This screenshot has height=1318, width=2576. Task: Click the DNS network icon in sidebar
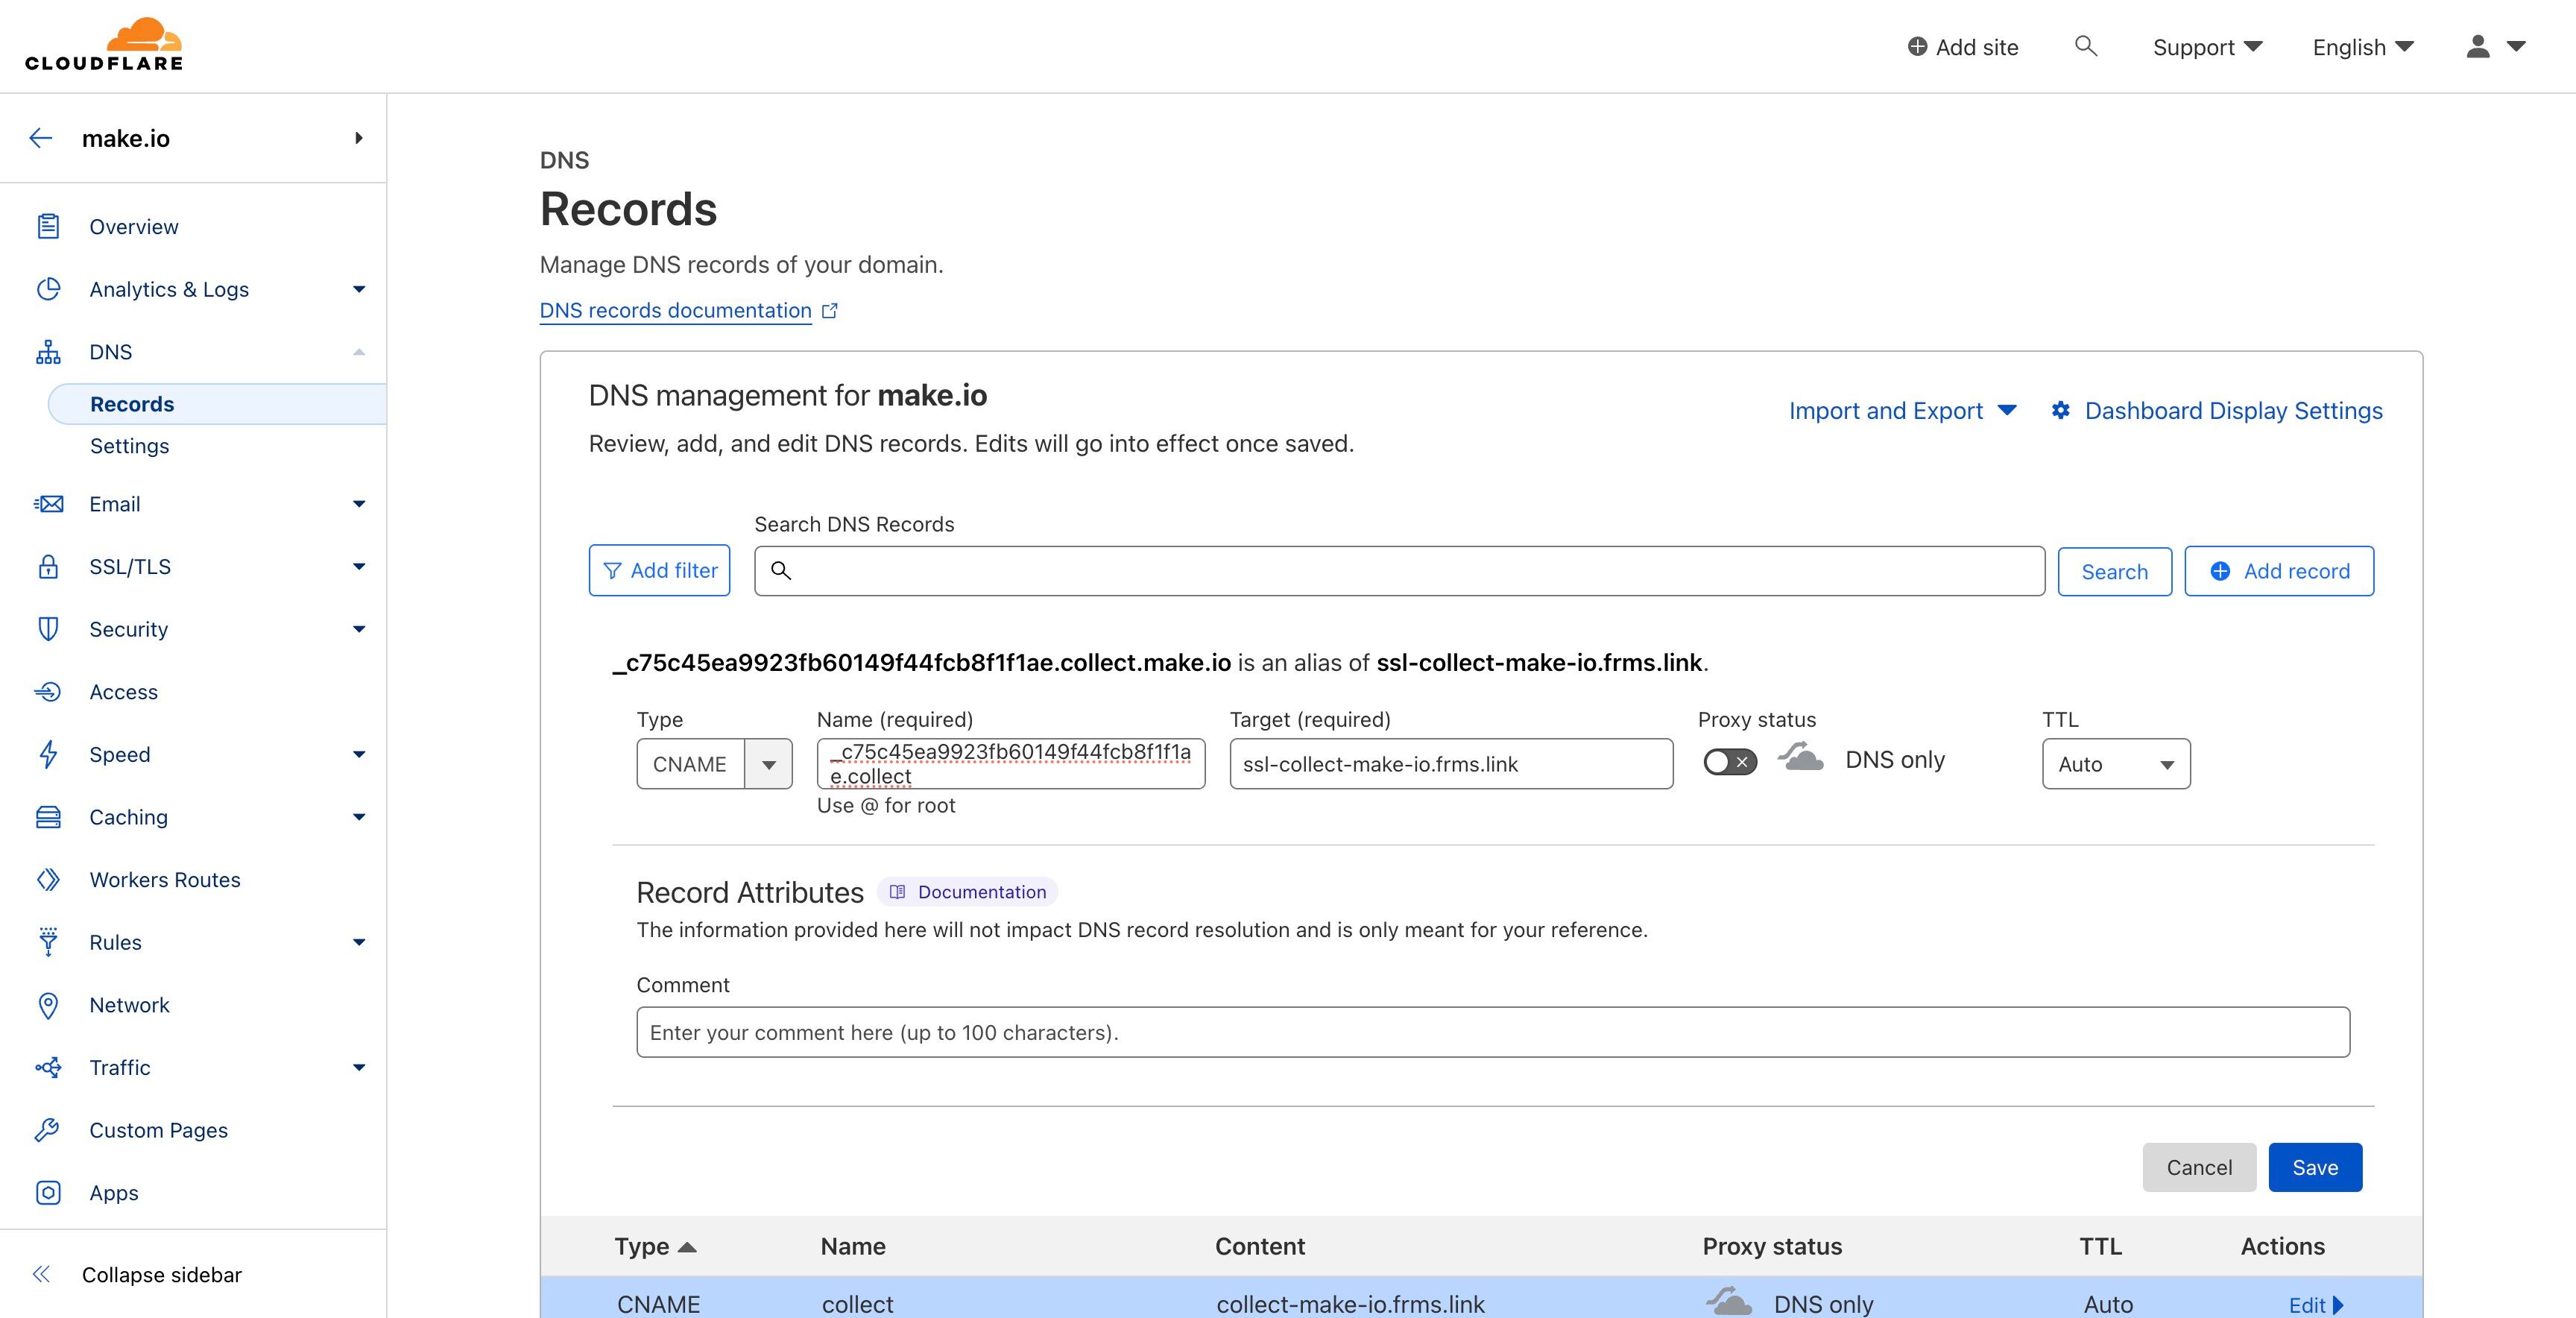pyautogui.click(x=48, y=352)
